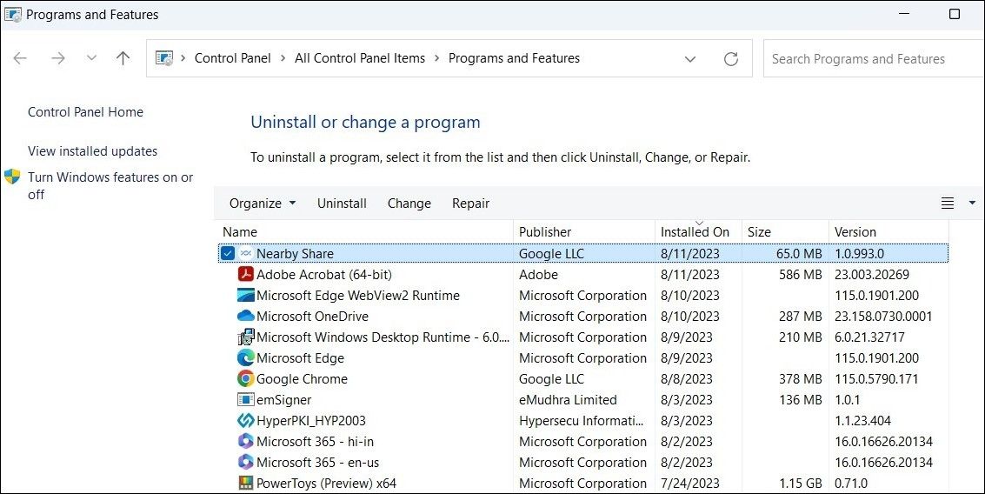Click the Microsoft Edge browser icon
This screenshot has width=985, height=494.
(246, 358)
